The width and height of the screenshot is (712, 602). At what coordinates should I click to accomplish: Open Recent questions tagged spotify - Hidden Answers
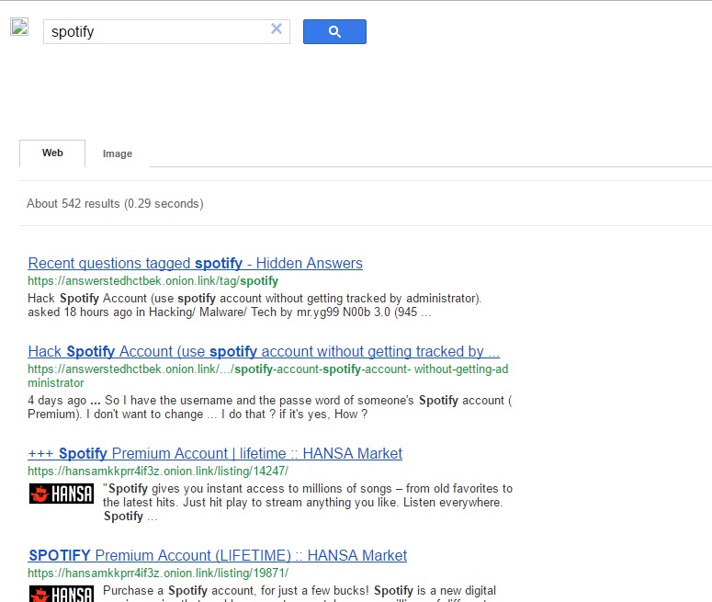(196, 263)
